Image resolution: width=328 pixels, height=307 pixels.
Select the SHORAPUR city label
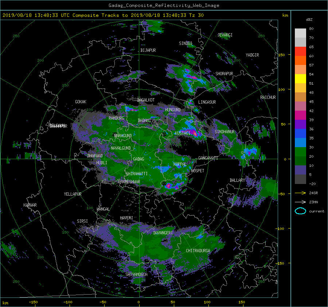tap(224, 74)
